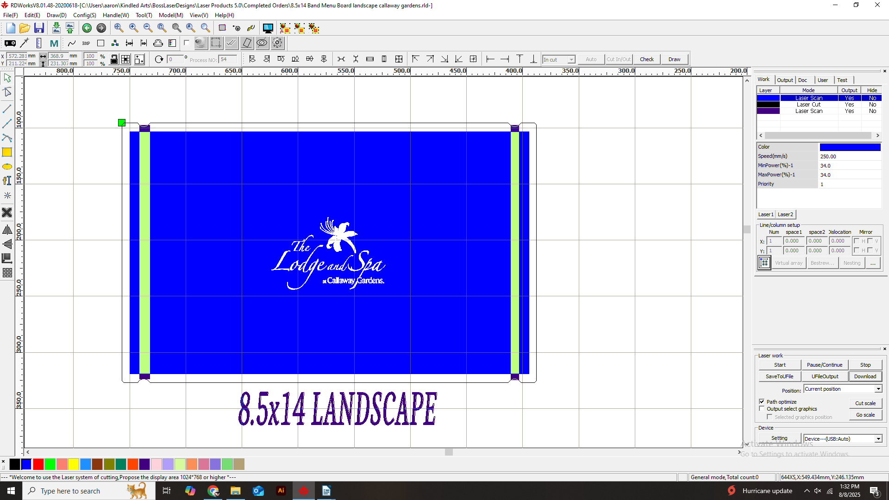Undo using the green left arrow
Image resolution: width=889 pixels, height=500 pixels.
(x=87, y=28)
